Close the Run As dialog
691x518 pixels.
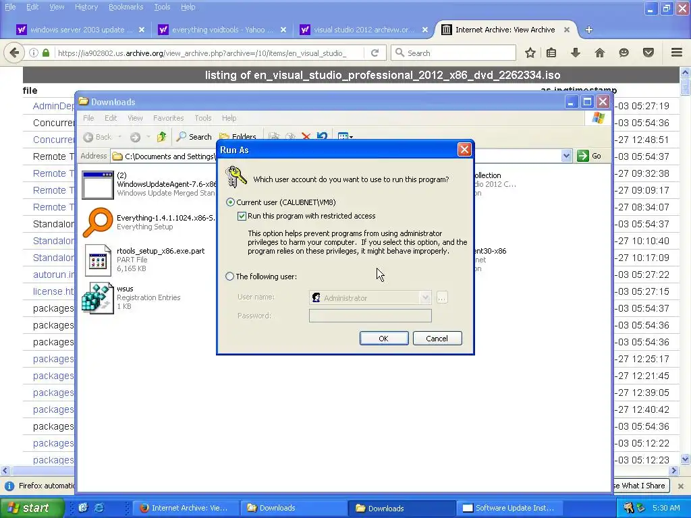pos(464,150)
